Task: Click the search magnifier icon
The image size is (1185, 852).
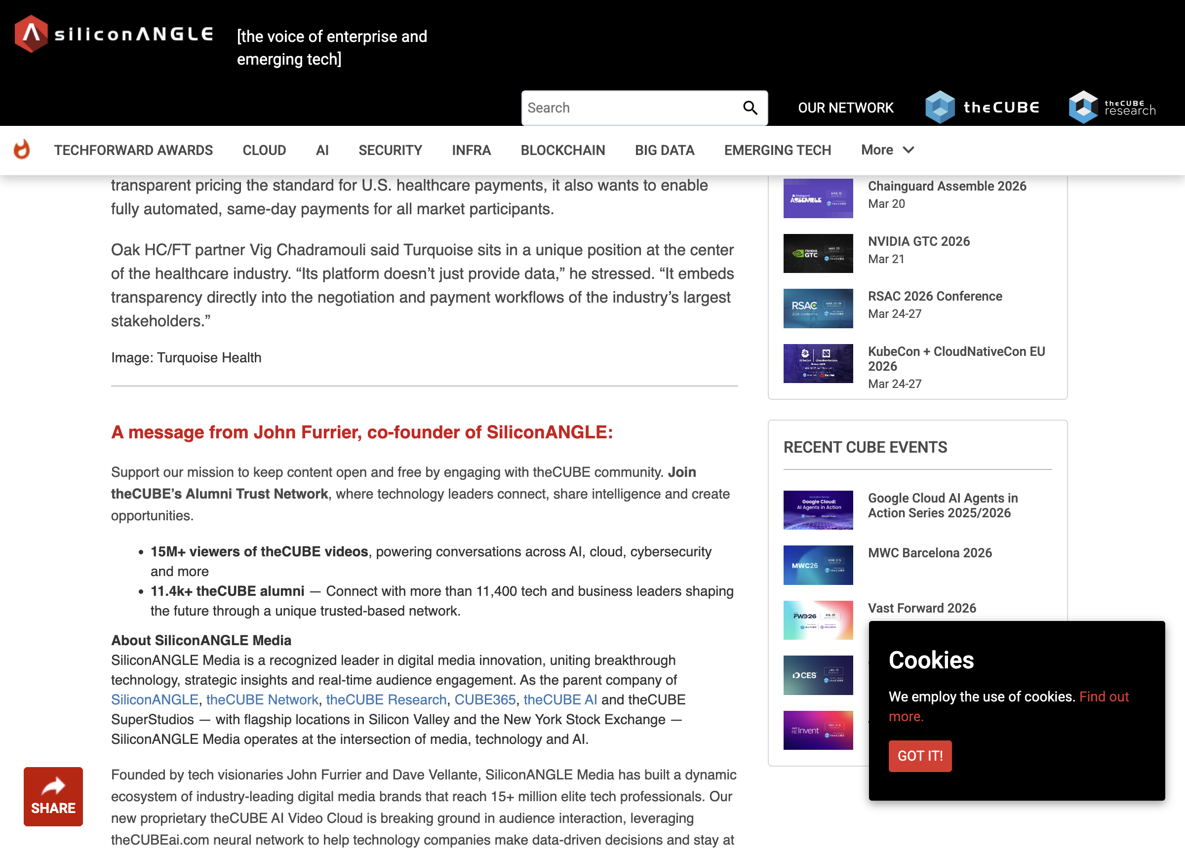Action: (750, 108)
